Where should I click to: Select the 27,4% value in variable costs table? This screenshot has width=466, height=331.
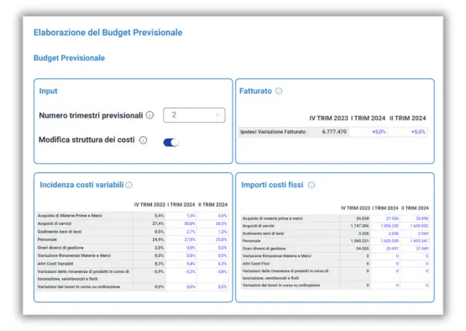click(x=158, y=223)
